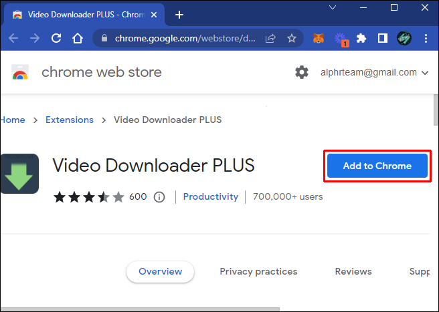Switch to the Reviews tab

353,271
